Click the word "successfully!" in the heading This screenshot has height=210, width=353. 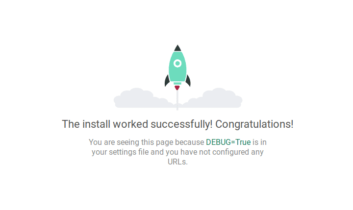click(x=181, y=124)
